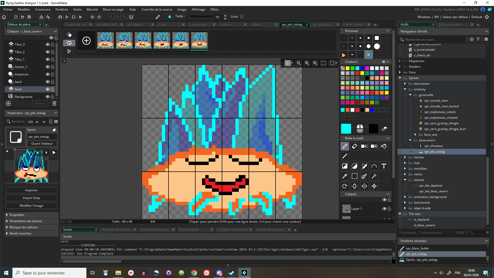Screen dimensions: 494x278
Task: Choose the rectangular Selection tool
Action: pos(355,176)
